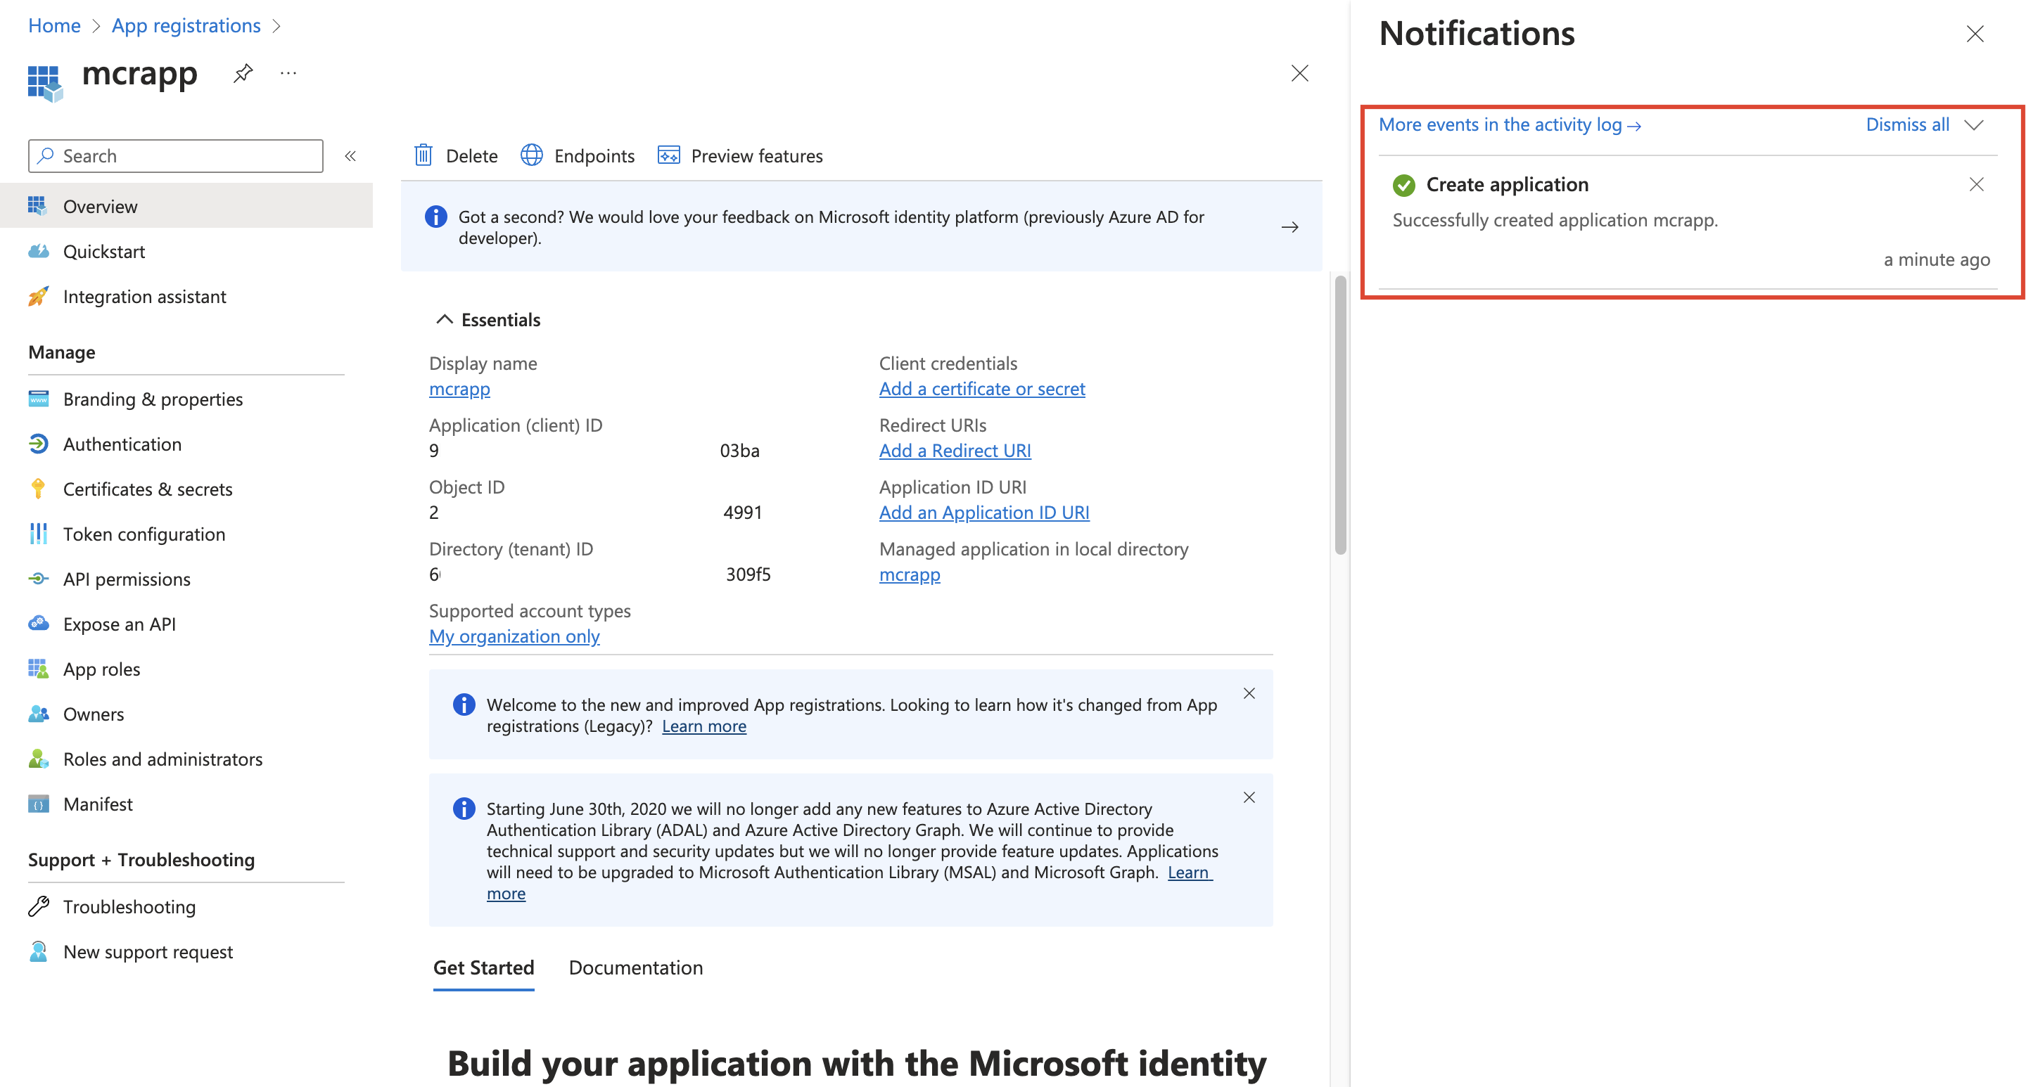Click the Authentication icon

coord(38,443)
